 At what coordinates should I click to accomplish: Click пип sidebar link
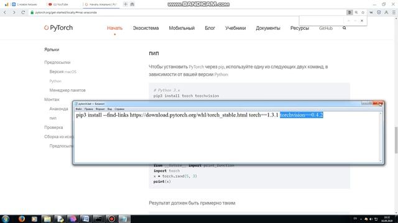coord(53,118)
